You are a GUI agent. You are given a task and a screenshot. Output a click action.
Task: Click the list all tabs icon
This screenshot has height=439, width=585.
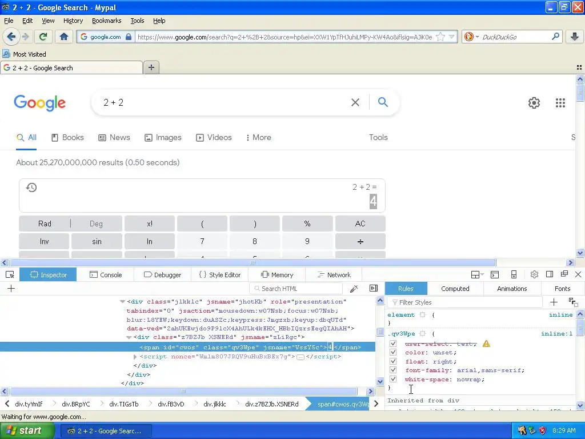pos(579,67)
